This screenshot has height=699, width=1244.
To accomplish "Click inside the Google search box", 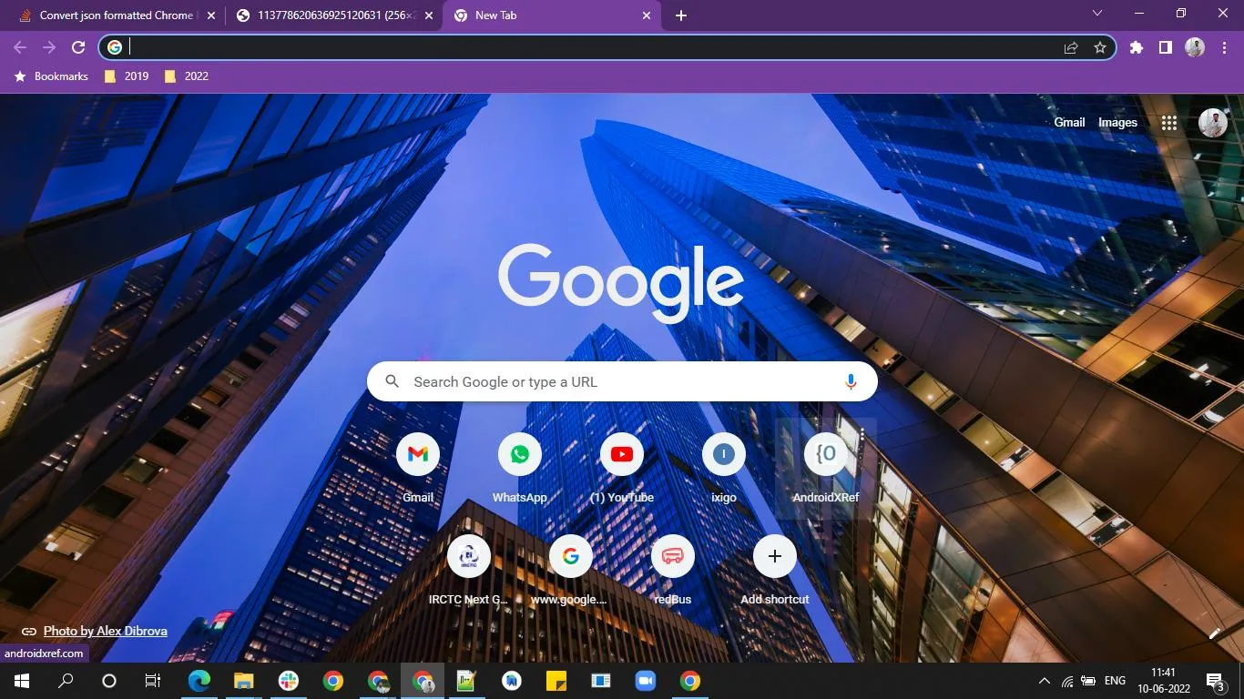I will coord(622,381).
